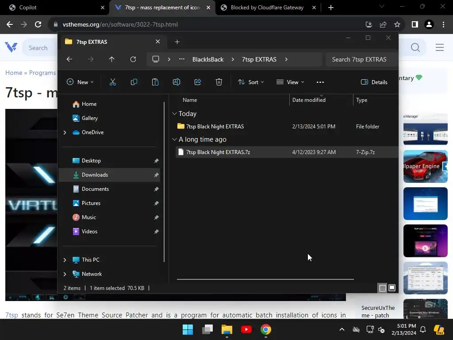Open Task View from the taskbar

(x=207, y=329)
